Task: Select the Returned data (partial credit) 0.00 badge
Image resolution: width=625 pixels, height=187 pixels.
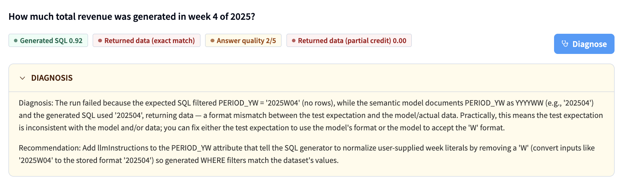Action: [x=349, y=40]
